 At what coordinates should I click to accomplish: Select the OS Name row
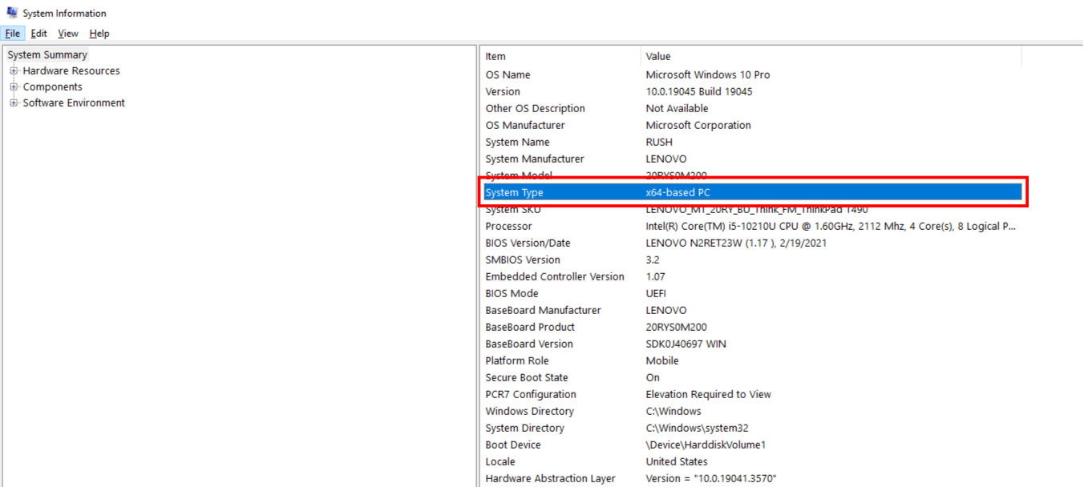[x=751, y=74]
